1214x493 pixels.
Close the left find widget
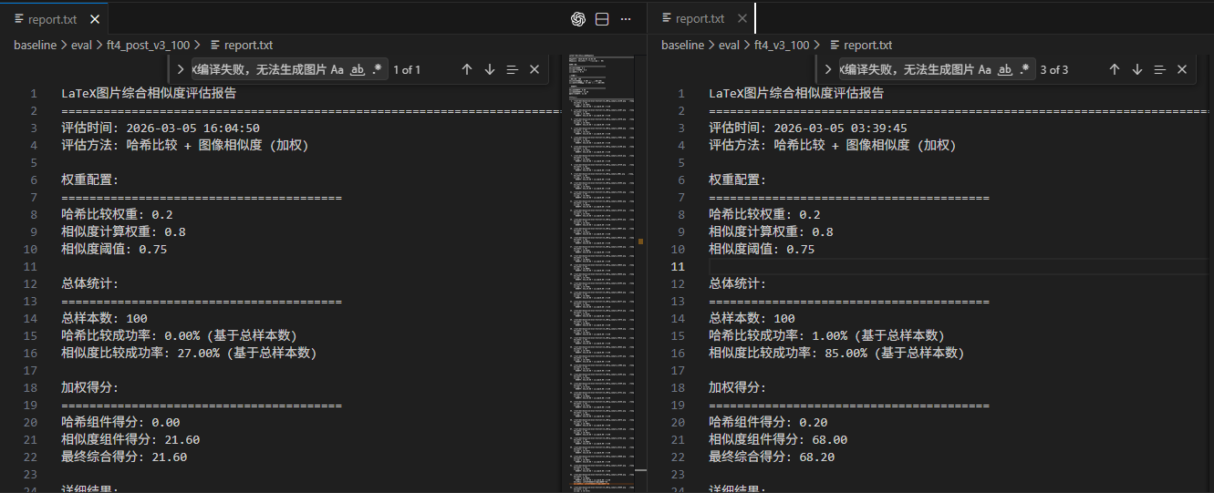(534, 69)
